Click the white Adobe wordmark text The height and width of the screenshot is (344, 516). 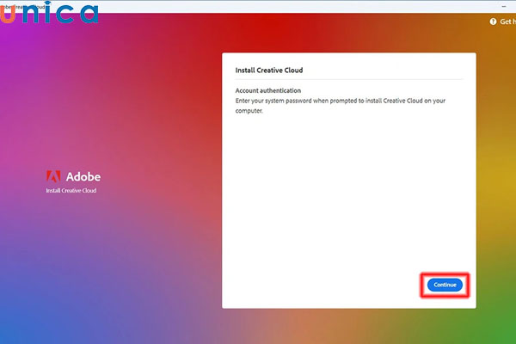click(83, 176)
